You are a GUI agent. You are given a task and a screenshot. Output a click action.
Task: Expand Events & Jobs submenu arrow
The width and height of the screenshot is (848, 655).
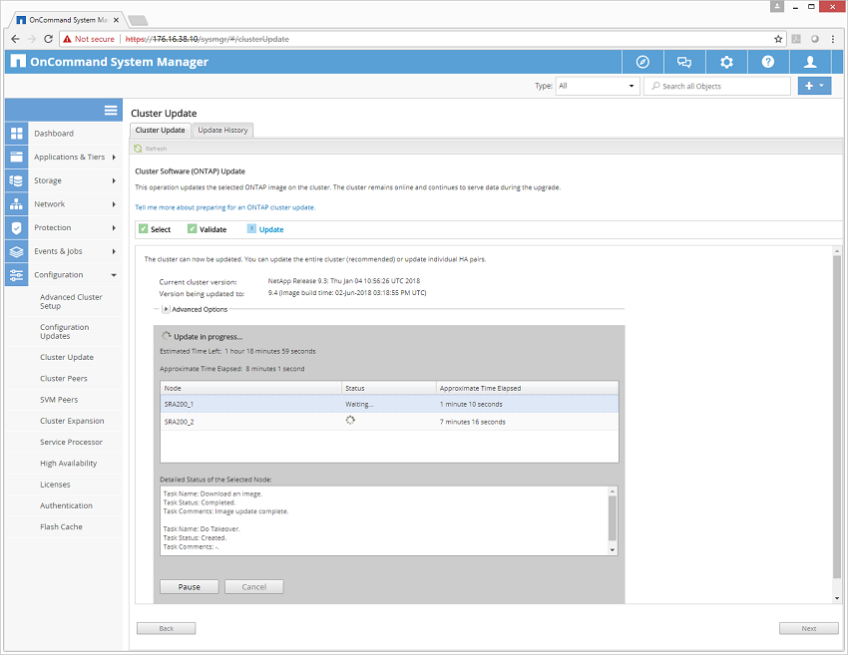pos(114,251)
